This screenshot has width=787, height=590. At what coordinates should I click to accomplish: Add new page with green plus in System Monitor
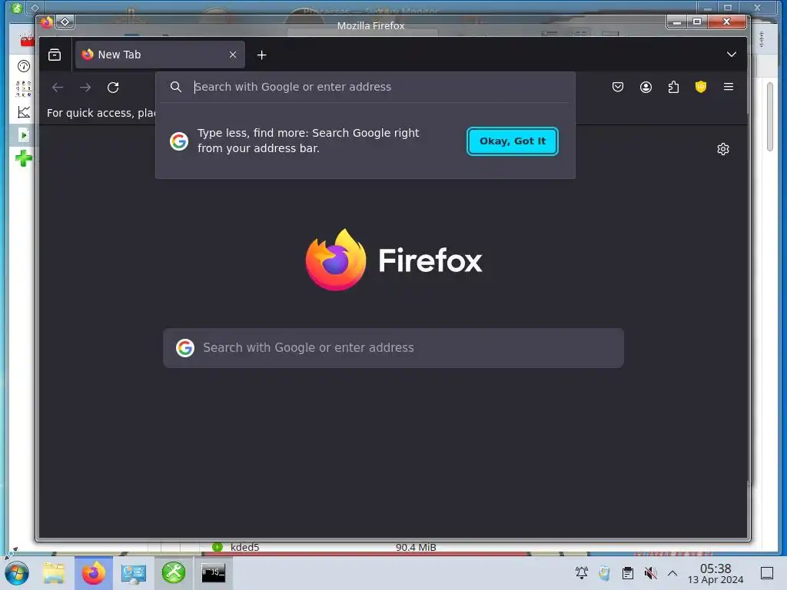click(x=24, y=158)
